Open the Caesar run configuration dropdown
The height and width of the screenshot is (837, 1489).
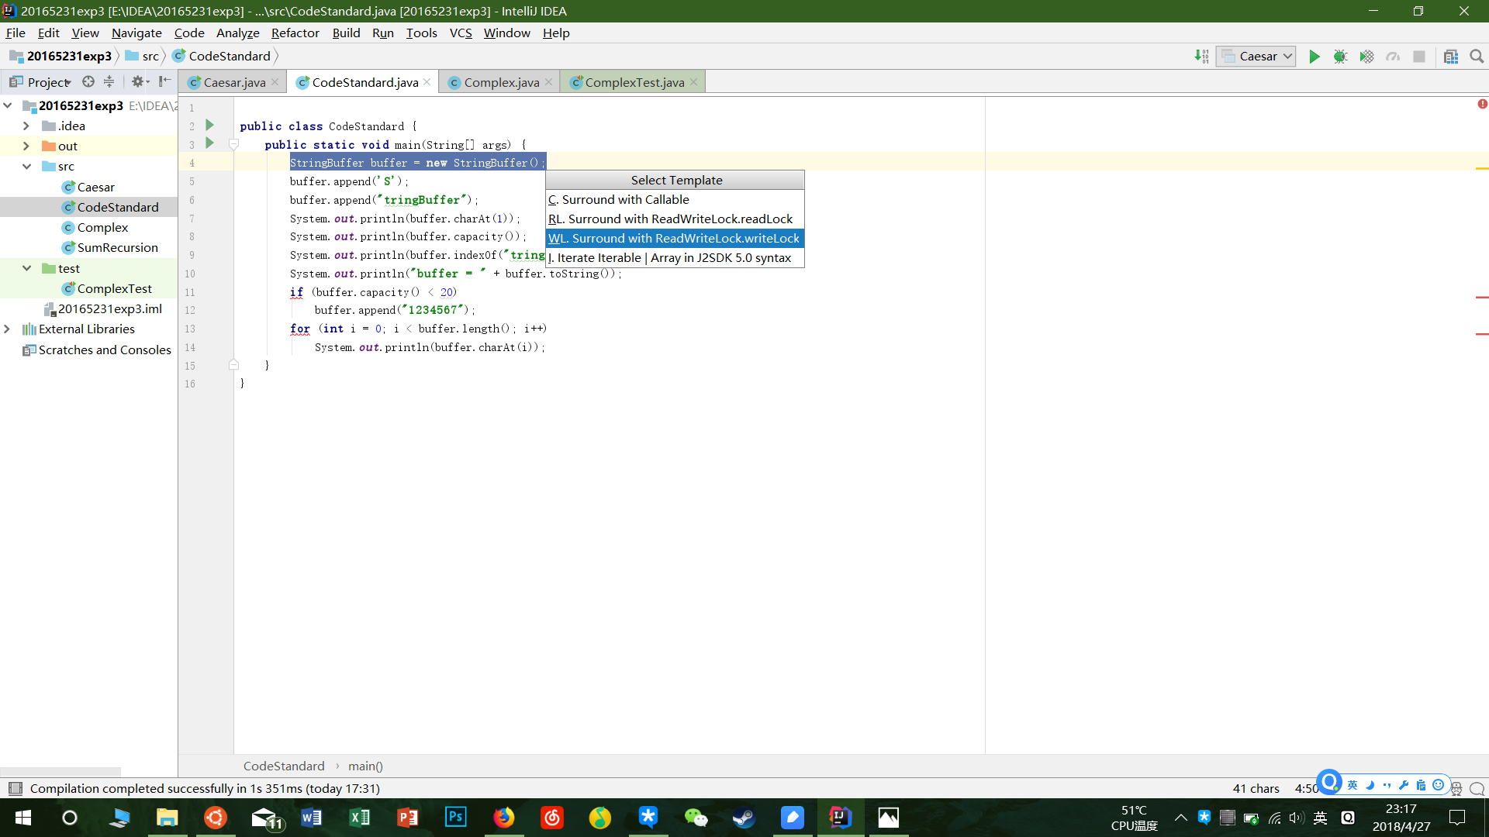pos(1256,57)
